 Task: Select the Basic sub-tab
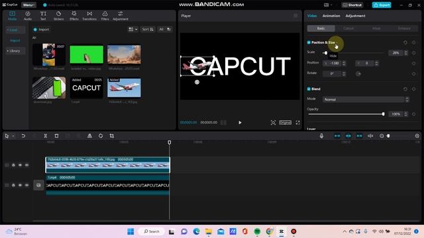321,28
